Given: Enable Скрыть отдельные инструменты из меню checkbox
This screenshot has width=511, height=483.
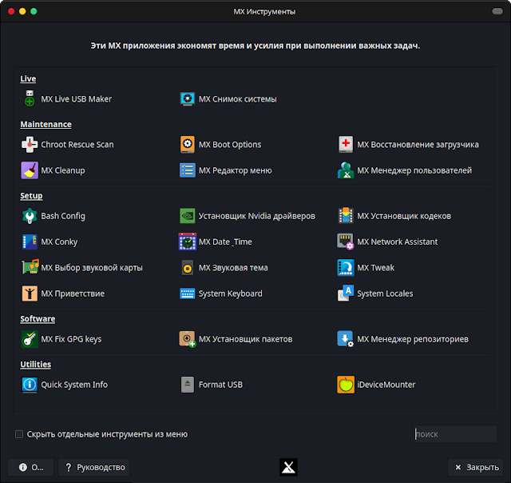Looking at the screenshot, I should tap(19, 434).
